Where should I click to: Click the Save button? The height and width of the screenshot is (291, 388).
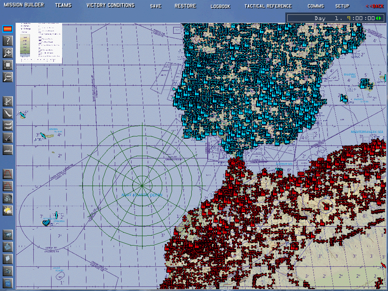click(156, 6)
